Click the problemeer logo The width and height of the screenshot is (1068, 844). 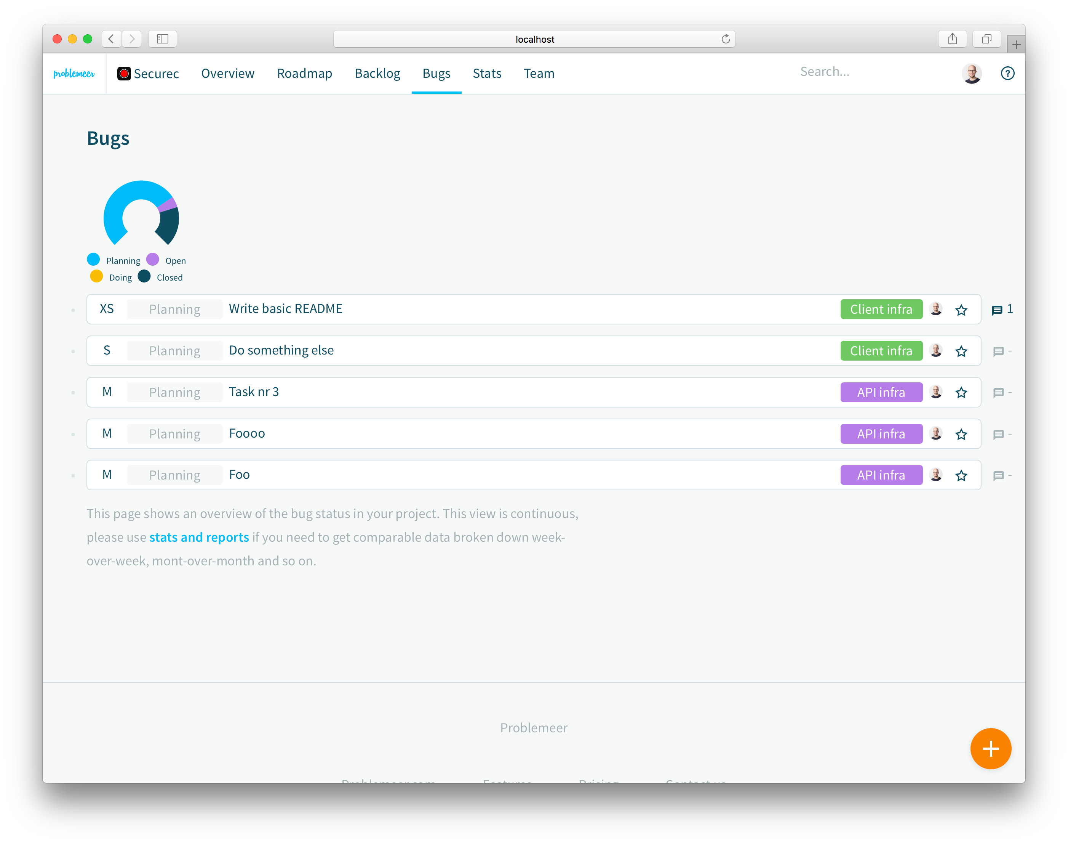tap(74, 74)
